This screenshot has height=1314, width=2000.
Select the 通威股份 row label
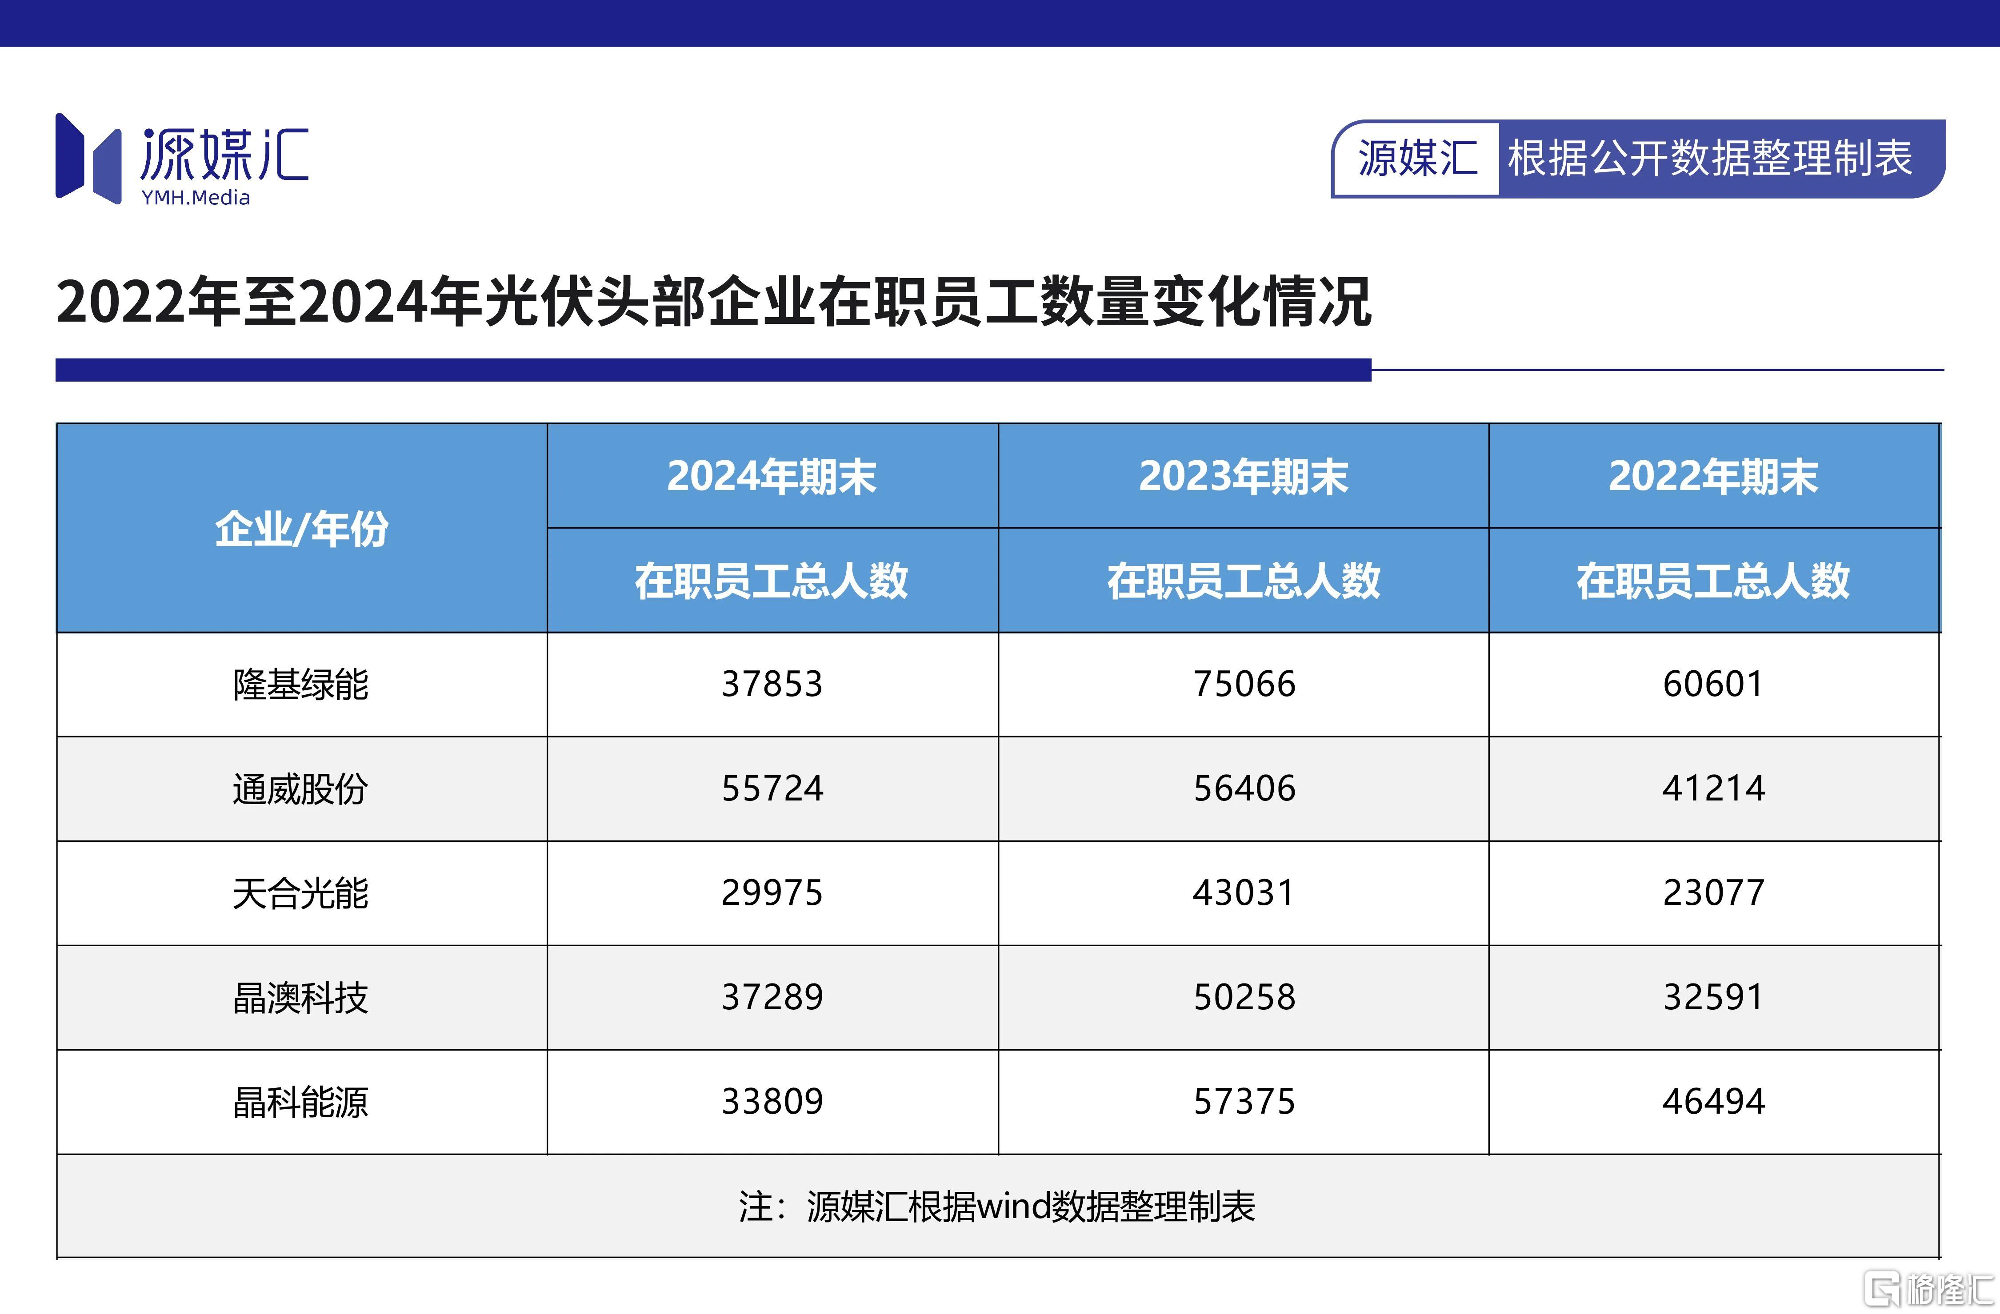click(301, 789)
